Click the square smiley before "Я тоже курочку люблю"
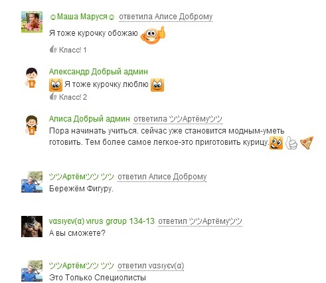The image size is (326, 283). [x=56, y=85]
